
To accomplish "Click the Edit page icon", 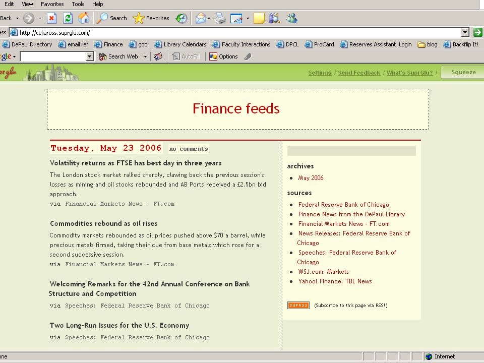I will [x=236, y=18].
